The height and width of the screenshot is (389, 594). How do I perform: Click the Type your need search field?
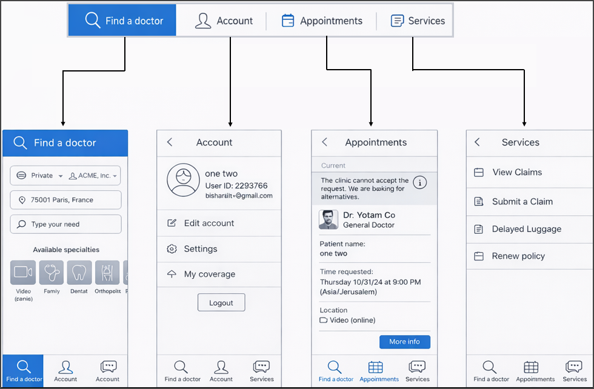coord(65,224)
